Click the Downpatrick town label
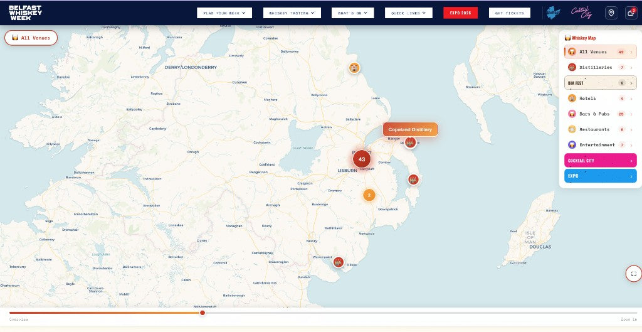This screenshot has height=332, width=642. pyautogui.click(x=387, y=210)
